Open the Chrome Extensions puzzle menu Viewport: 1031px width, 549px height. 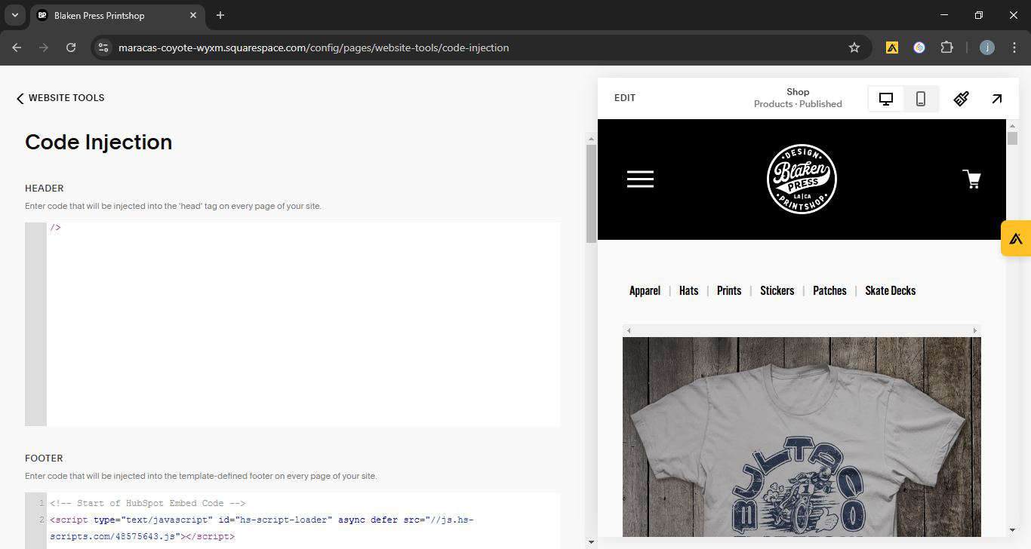point(946,48)
